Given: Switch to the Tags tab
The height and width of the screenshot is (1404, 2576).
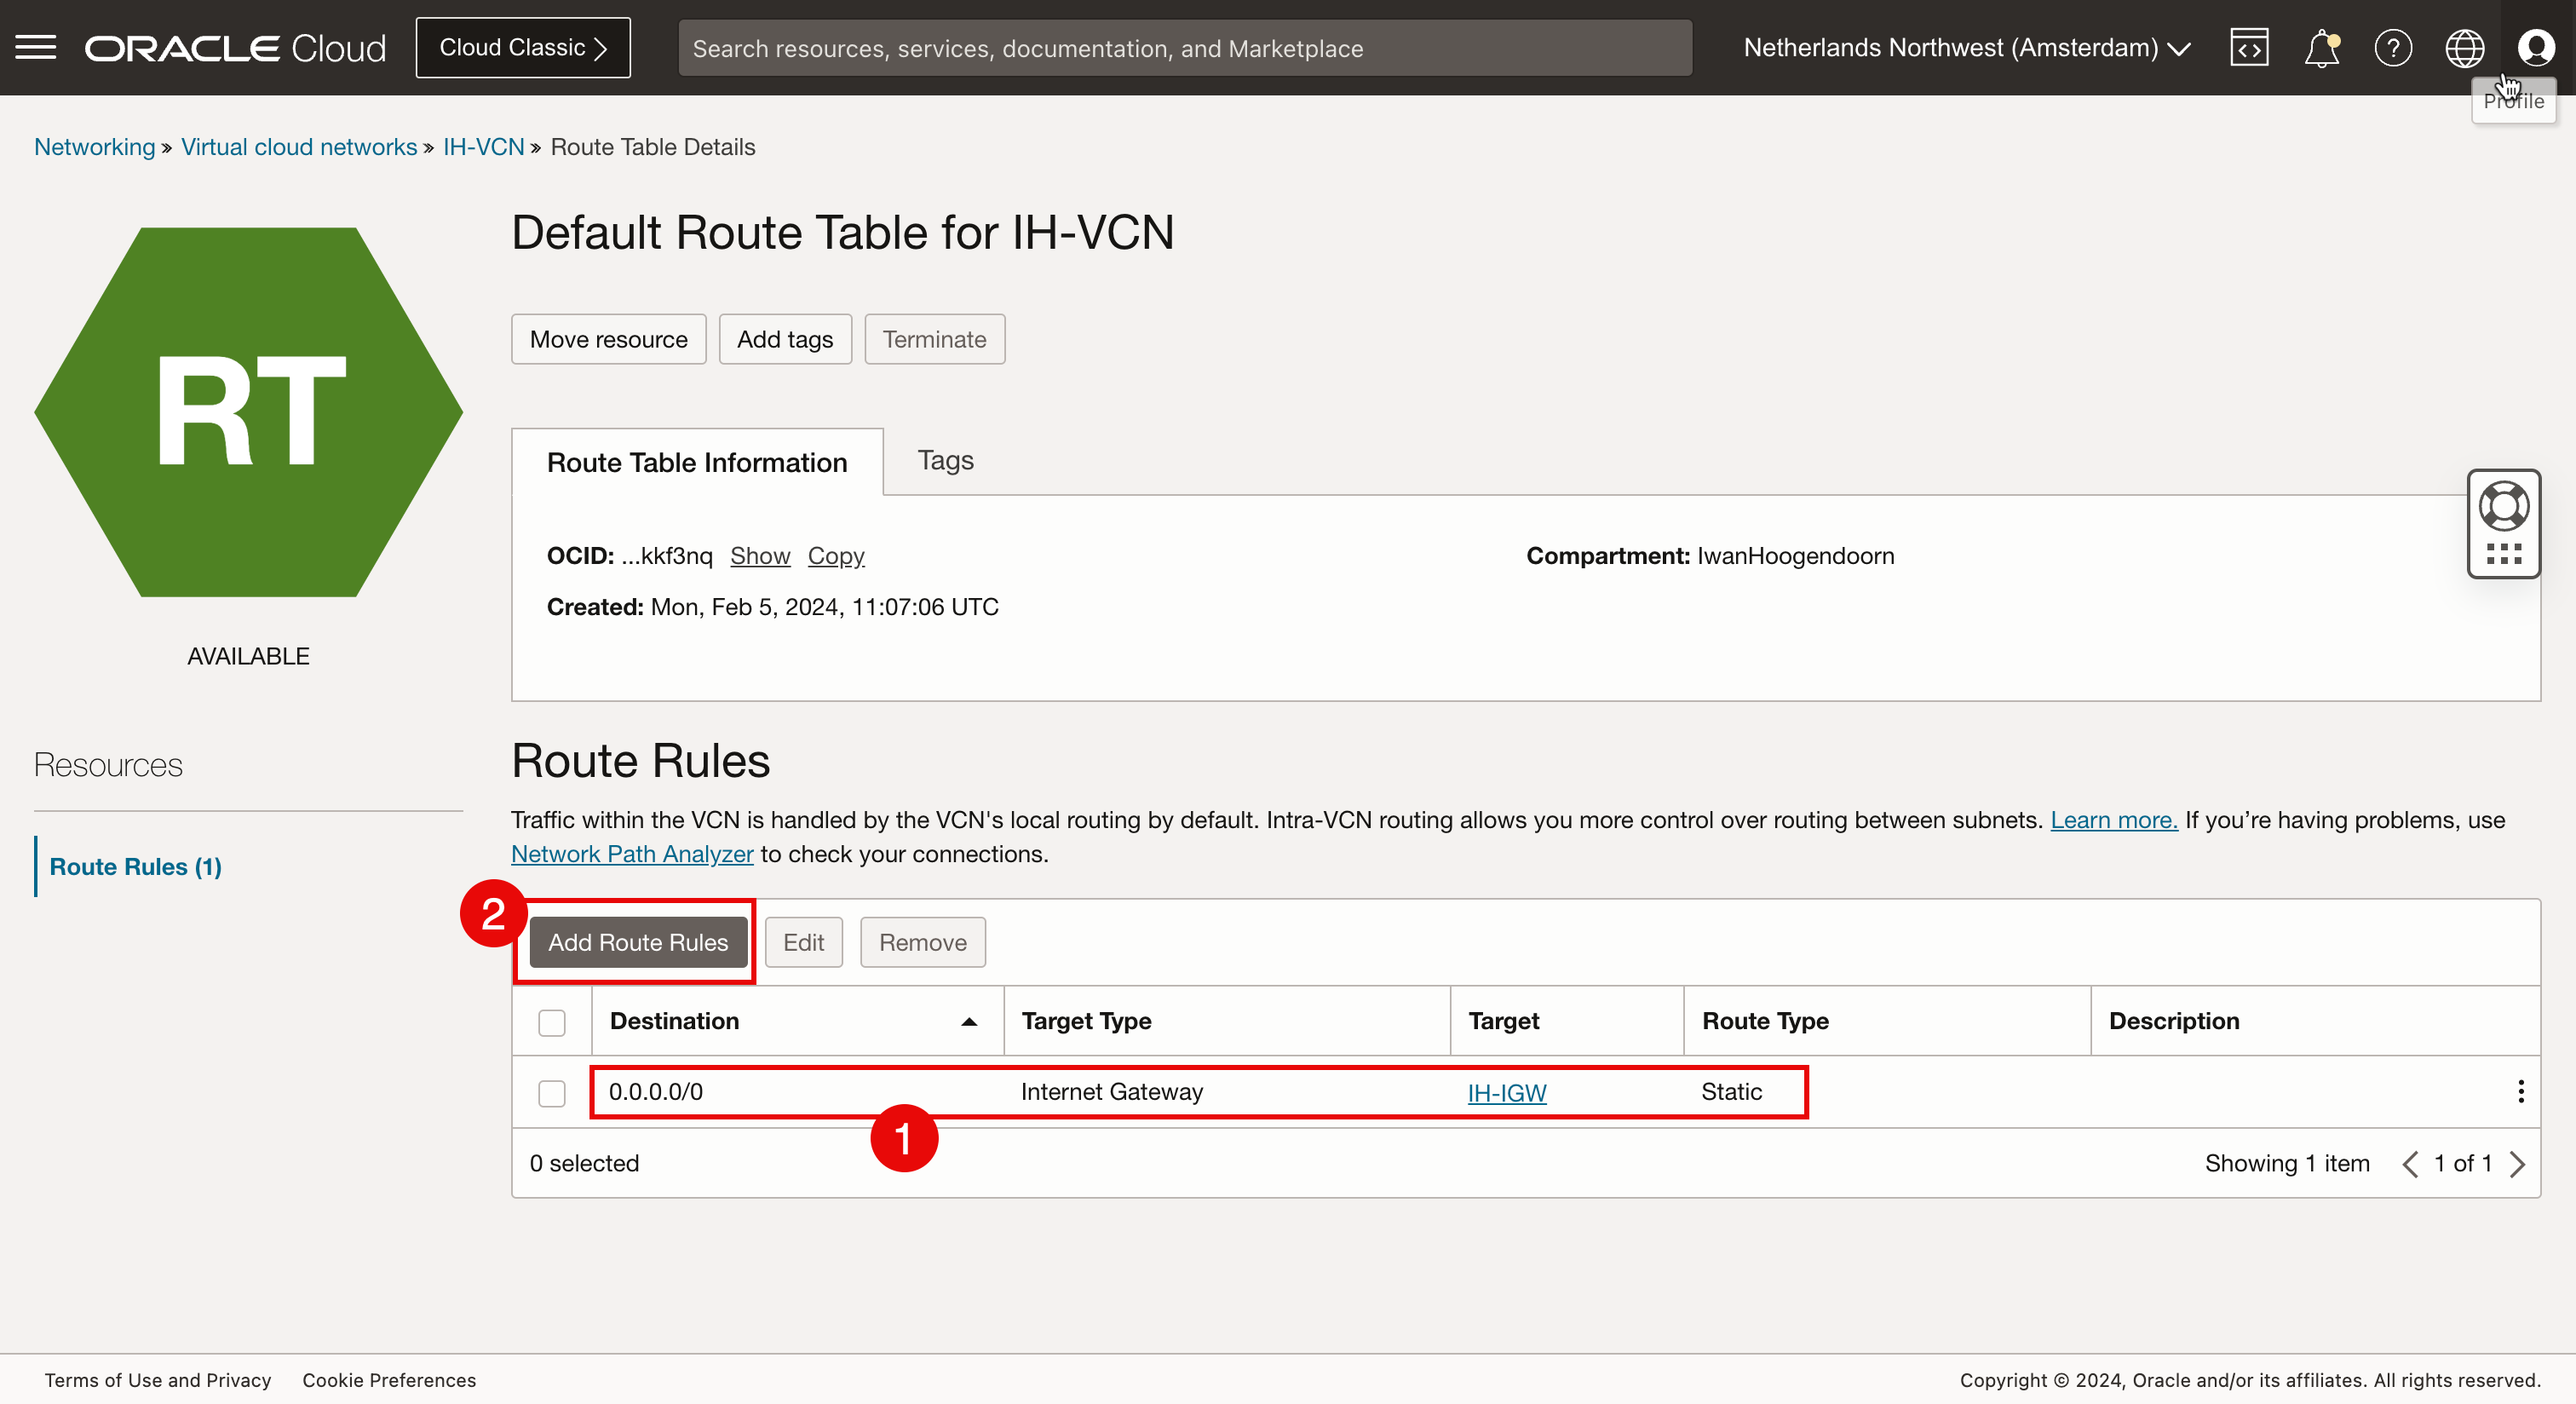Looking at the screenshot, I should (x=945, y=460).
